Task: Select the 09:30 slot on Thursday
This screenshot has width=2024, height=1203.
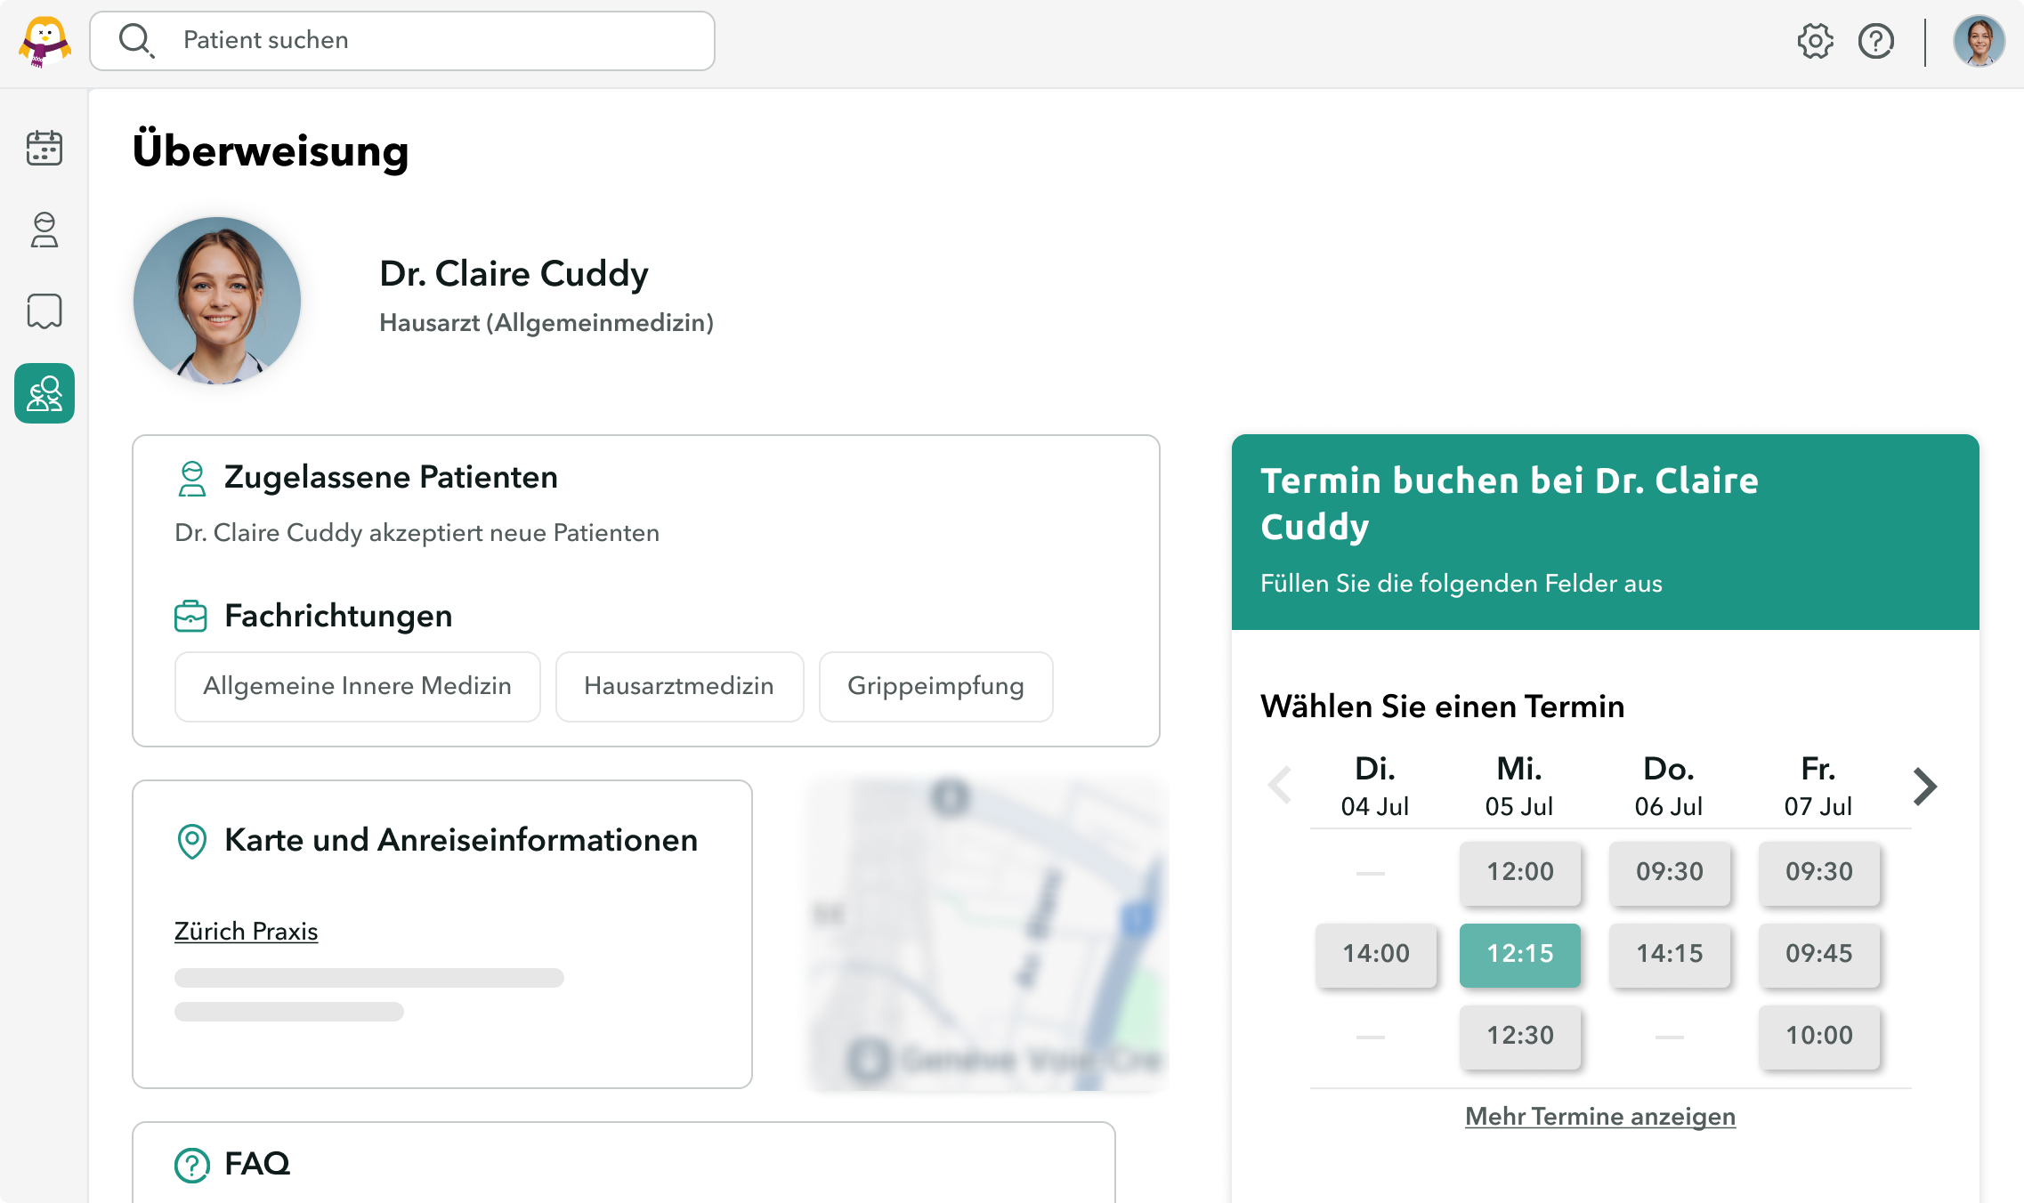Action: [x=1671, y=873]
